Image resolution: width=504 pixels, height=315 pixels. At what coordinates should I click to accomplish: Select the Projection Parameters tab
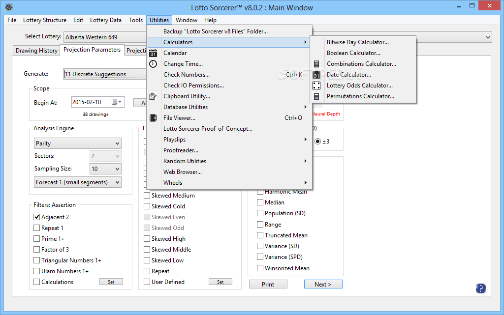[x=92, y=50]
